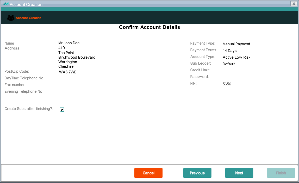Image resolution: width=299 pixels, height=183 pixels.
Task: Click the Confirm Account Details heading
Action: (150, 27)
